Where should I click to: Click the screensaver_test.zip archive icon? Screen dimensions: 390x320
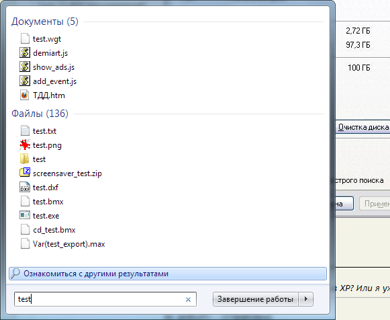(x=25, y=173)
